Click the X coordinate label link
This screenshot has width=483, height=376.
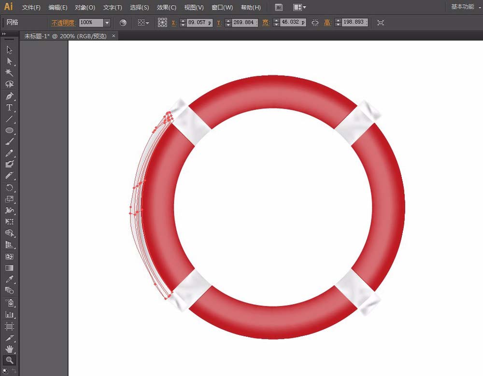tap(174, 23)
